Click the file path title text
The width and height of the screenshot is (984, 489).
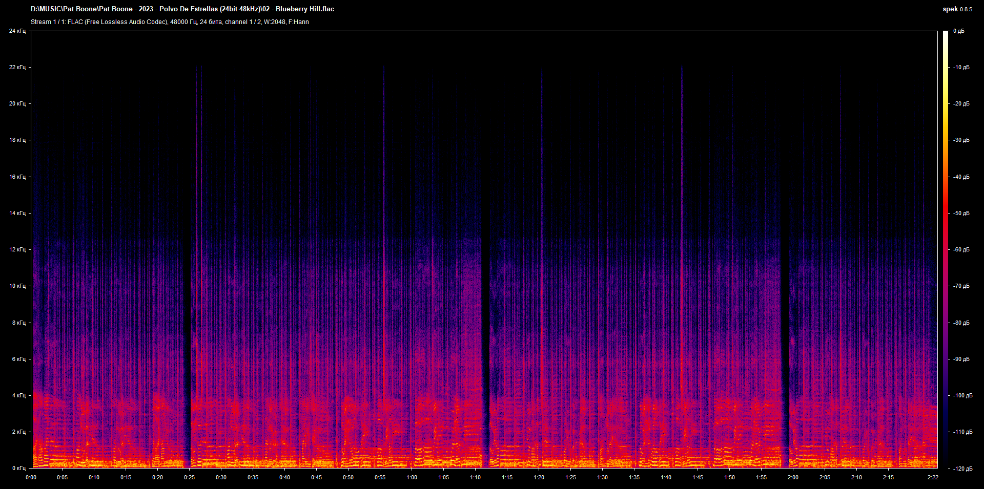(x=182, y=9)
